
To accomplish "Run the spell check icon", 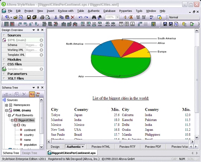I will coord(151,17).
